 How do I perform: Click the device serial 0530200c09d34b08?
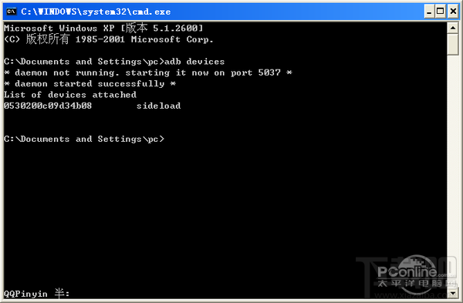48,106
